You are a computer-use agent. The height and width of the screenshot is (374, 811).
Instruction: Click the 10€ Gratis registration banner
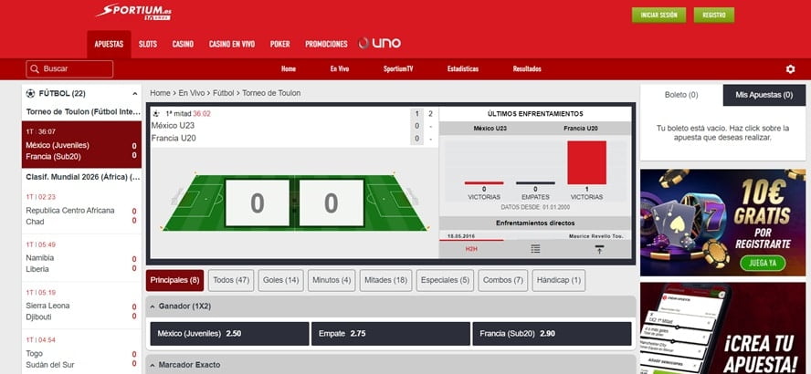722,223
